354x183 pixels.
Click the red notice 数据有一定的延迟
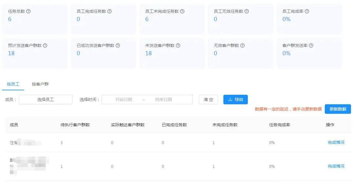[288, 109]
